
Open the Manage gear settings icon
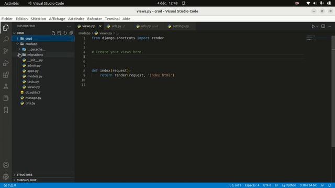(x=6, y=177)
